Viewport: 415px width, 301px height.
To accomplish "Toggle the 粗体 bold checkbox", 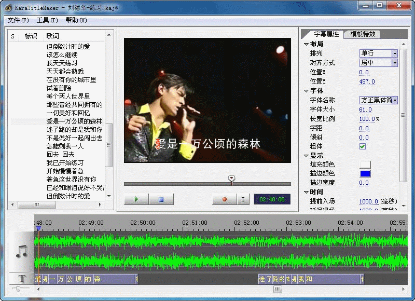I will (x=363, y=146).
